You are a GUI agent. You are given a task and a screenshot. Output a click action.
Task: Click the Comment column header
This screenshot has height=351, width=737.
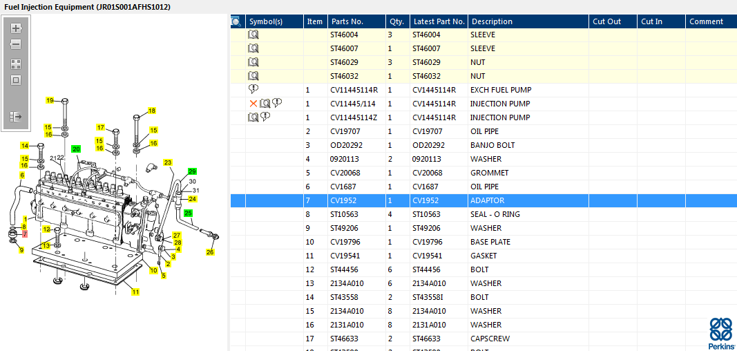tap(711, 21)
